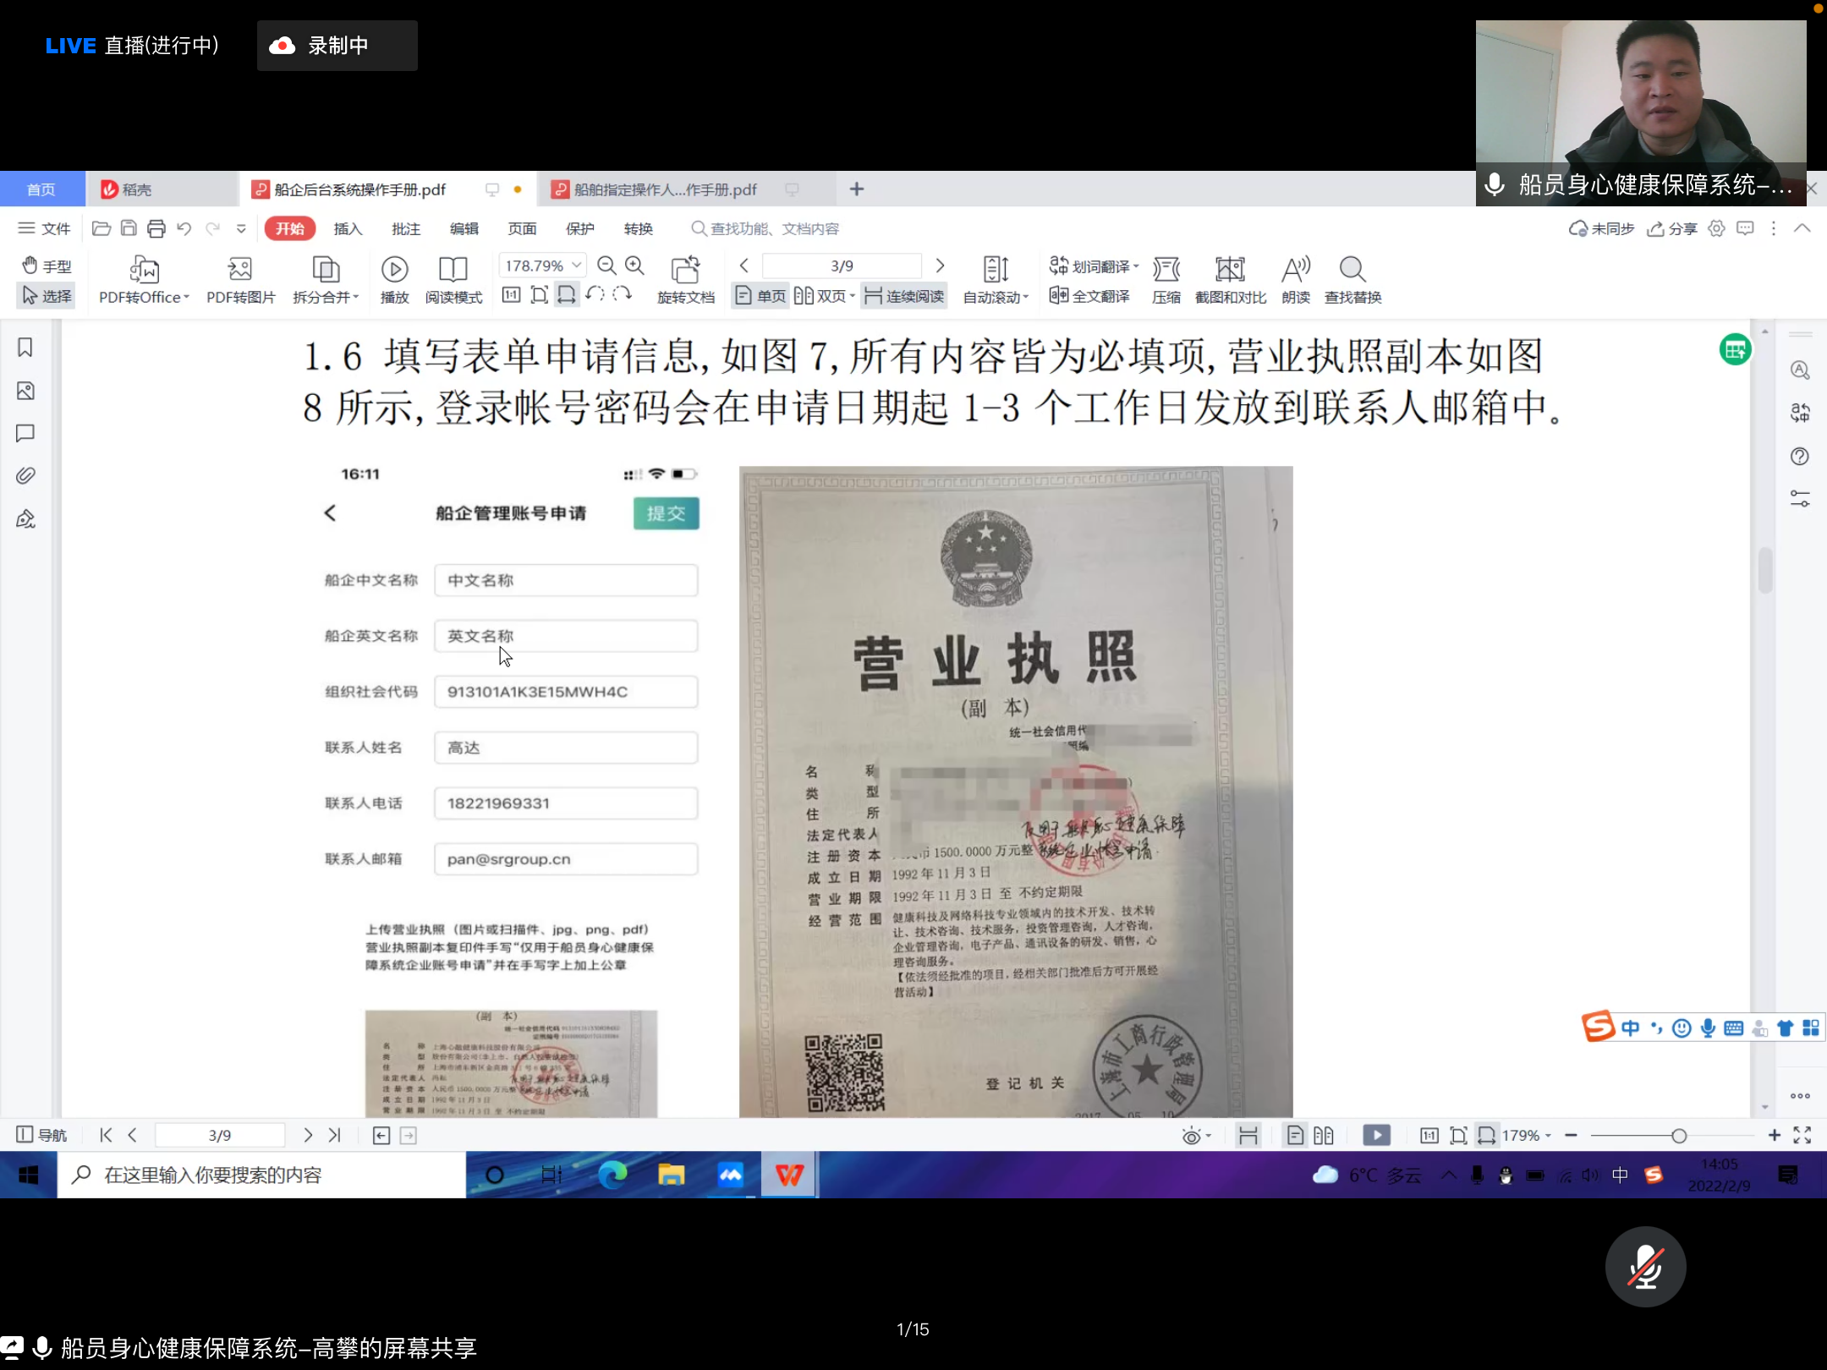1827x1370 pixels.
Task: Select the 保护 ribbon tab
Action: [x=580, y=228]
